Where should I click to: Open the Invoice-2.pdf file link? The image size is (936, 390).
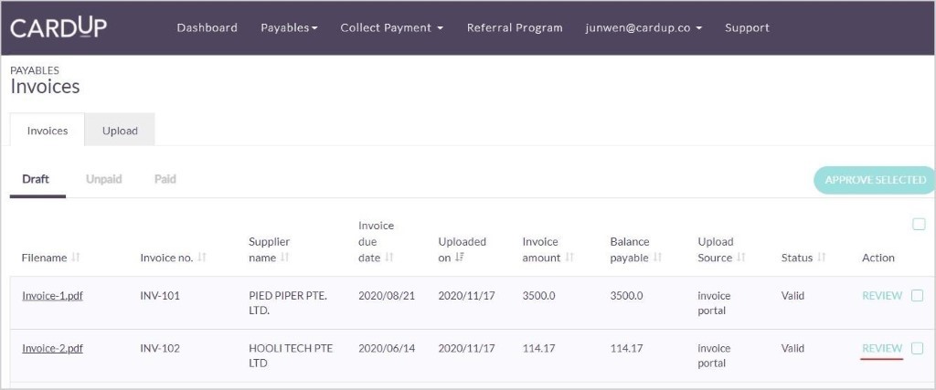[x=52, y=348]
